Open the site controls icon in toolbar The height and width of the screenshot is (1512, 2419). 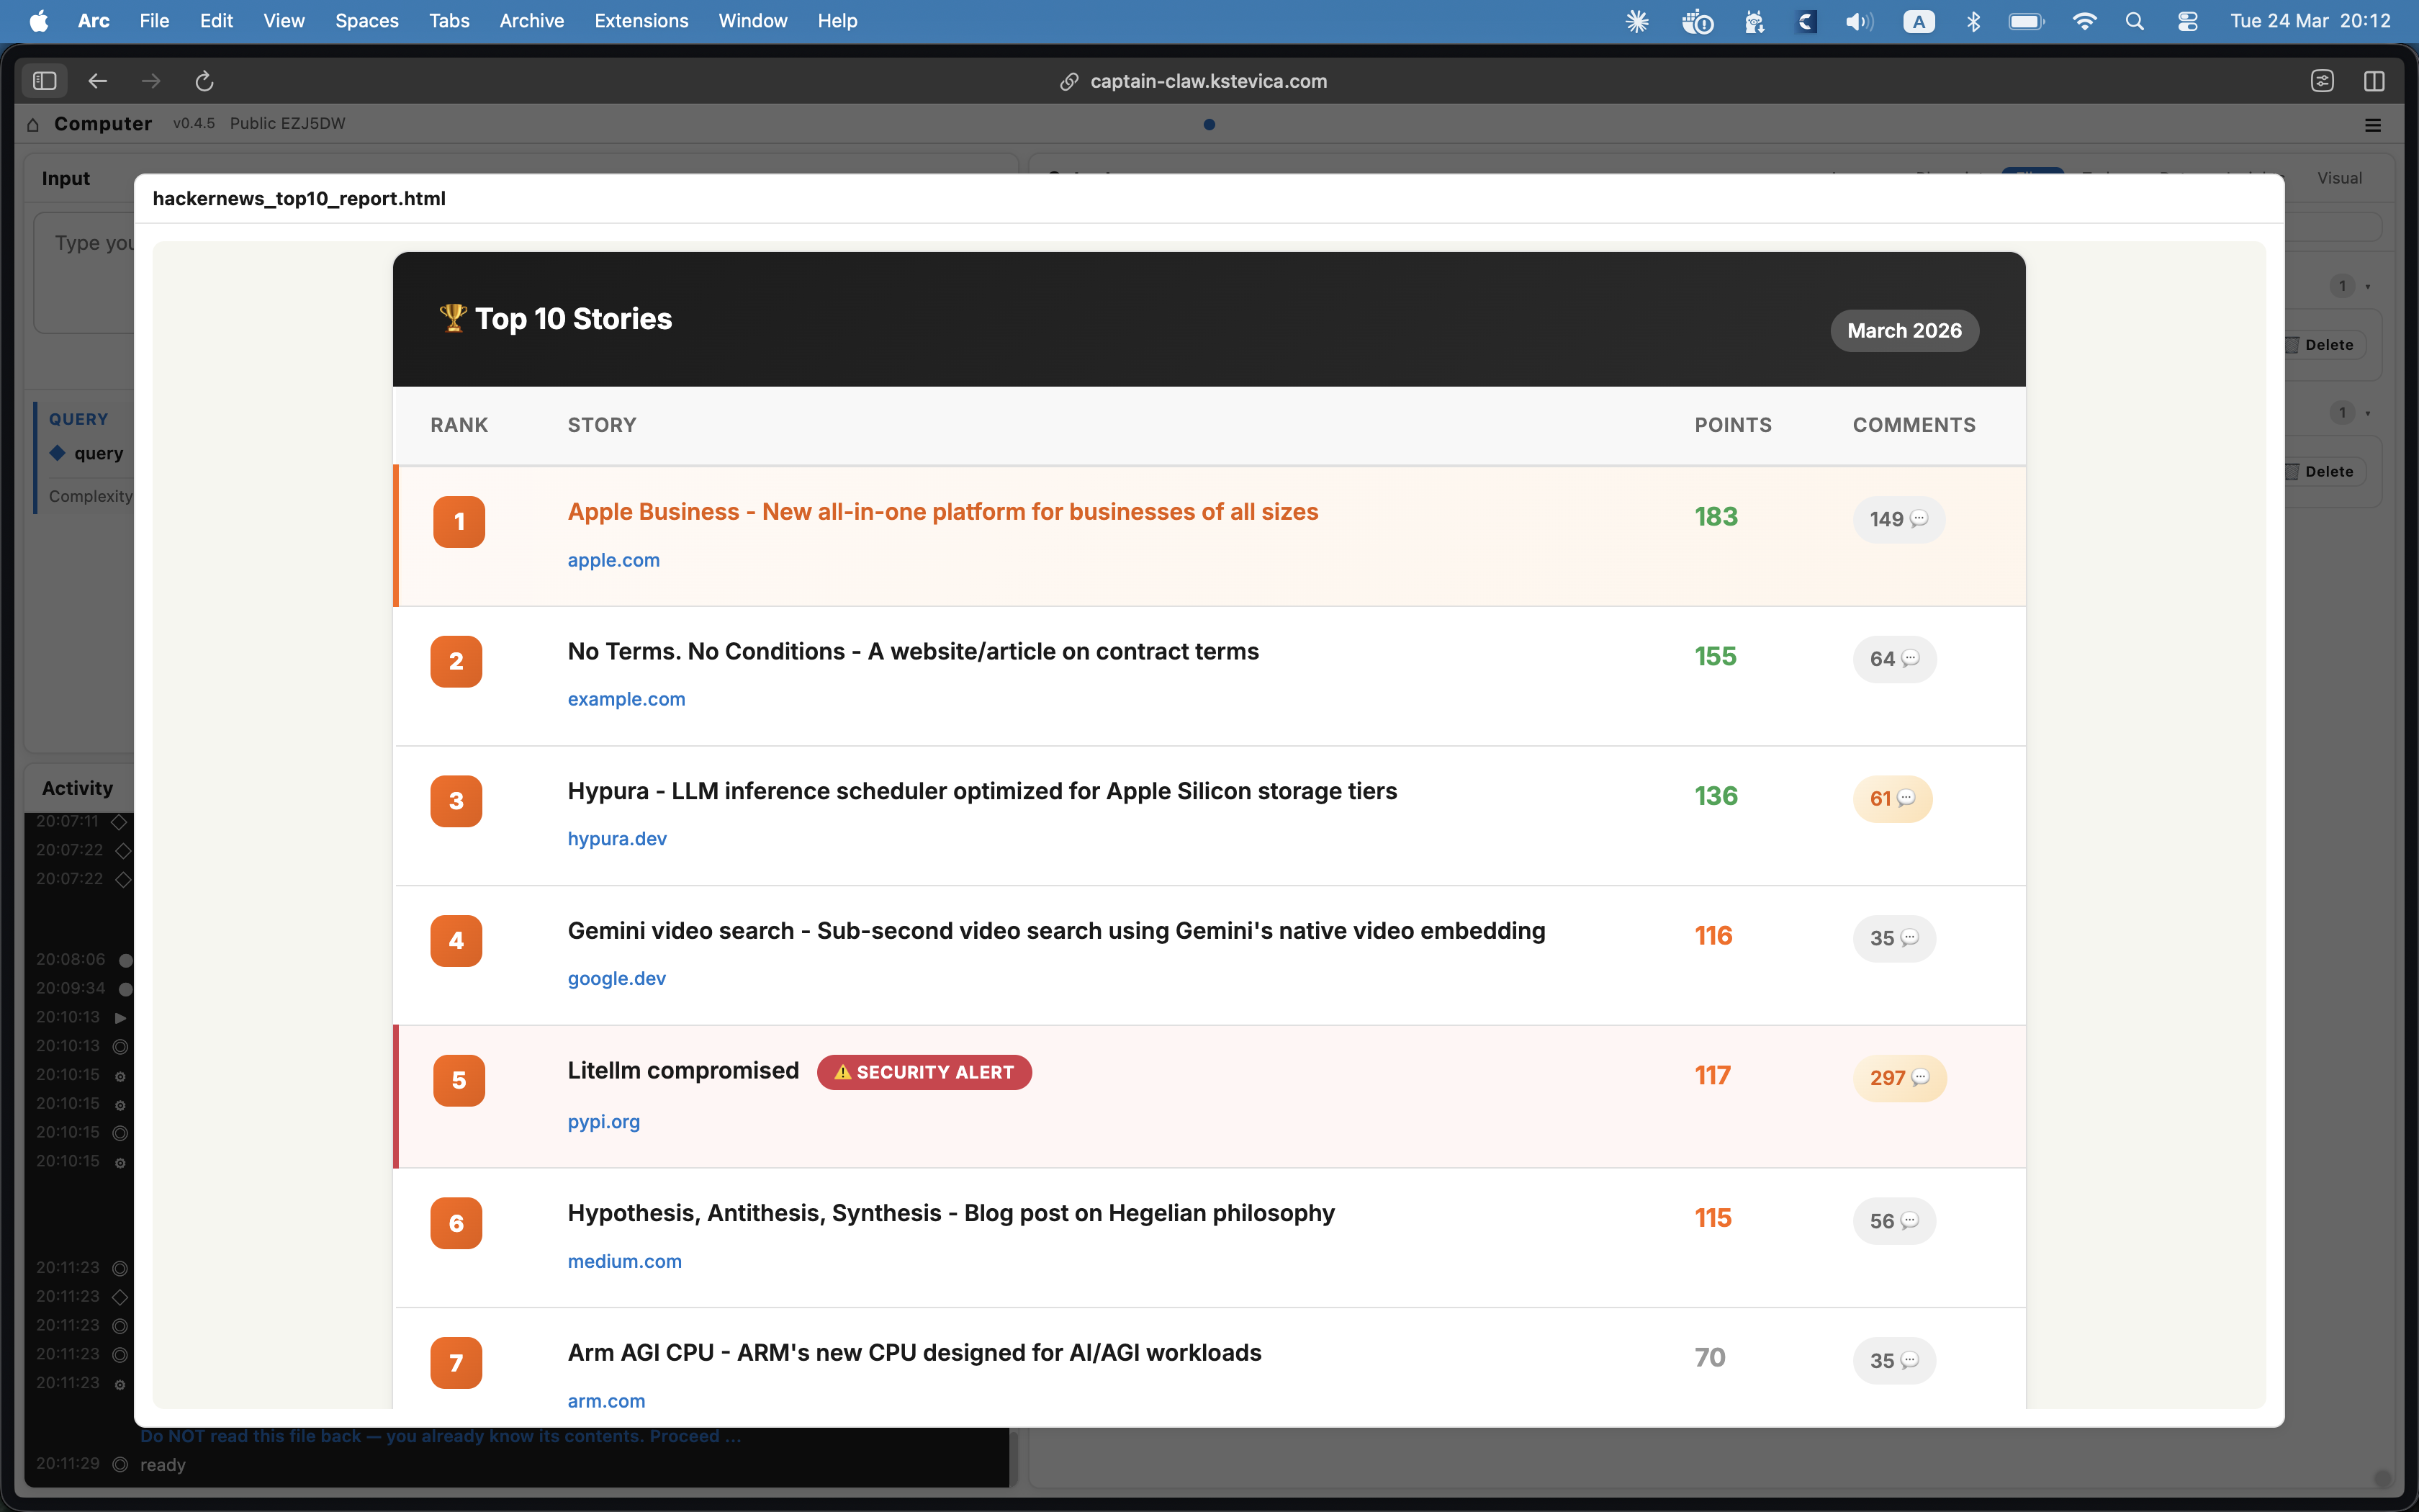pyautogui.click(x=2322, y=81)
